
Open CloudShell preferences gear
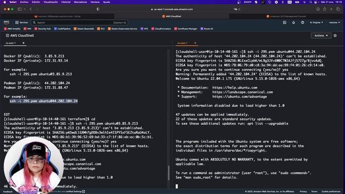[x=335, y=36]
